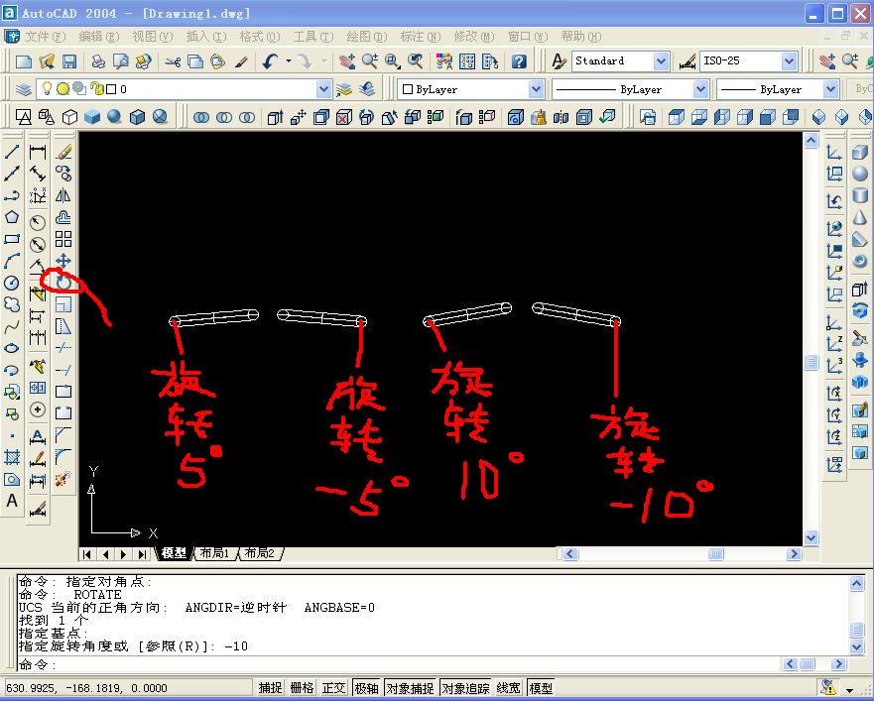This screenshot has height=701, width=874.
Task: Select the Ellipse tool
Action: coord(12,348)
